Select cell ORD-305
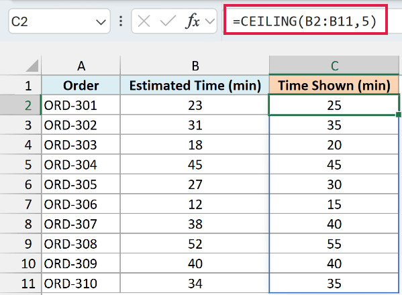Screen dimensions: 402x295 81,184
